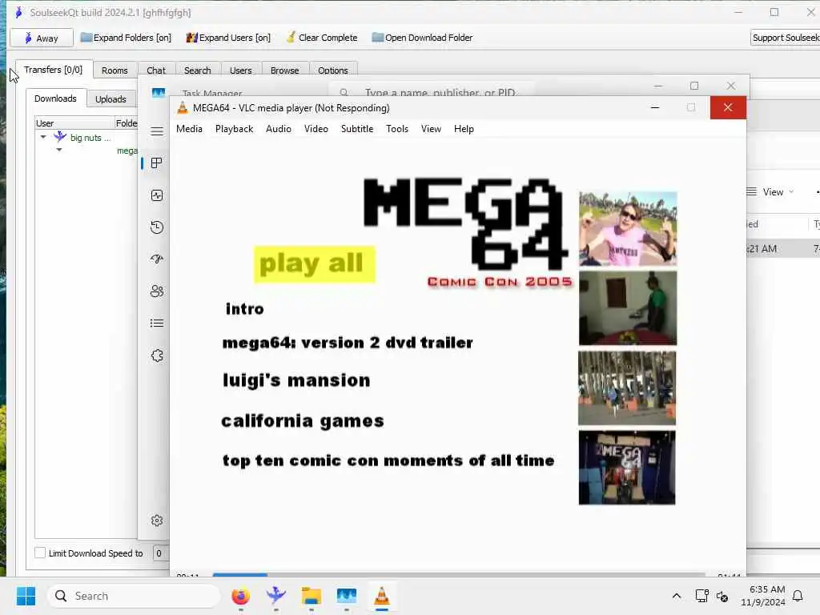Click the VLC playback seek bar
The height and width of the screenshot is (615, 820).
coord(459,575)
